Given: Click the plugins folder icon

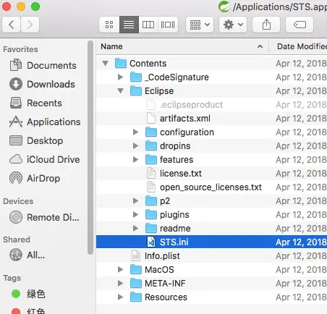Looking at the screenshot, I should [151, 215].
